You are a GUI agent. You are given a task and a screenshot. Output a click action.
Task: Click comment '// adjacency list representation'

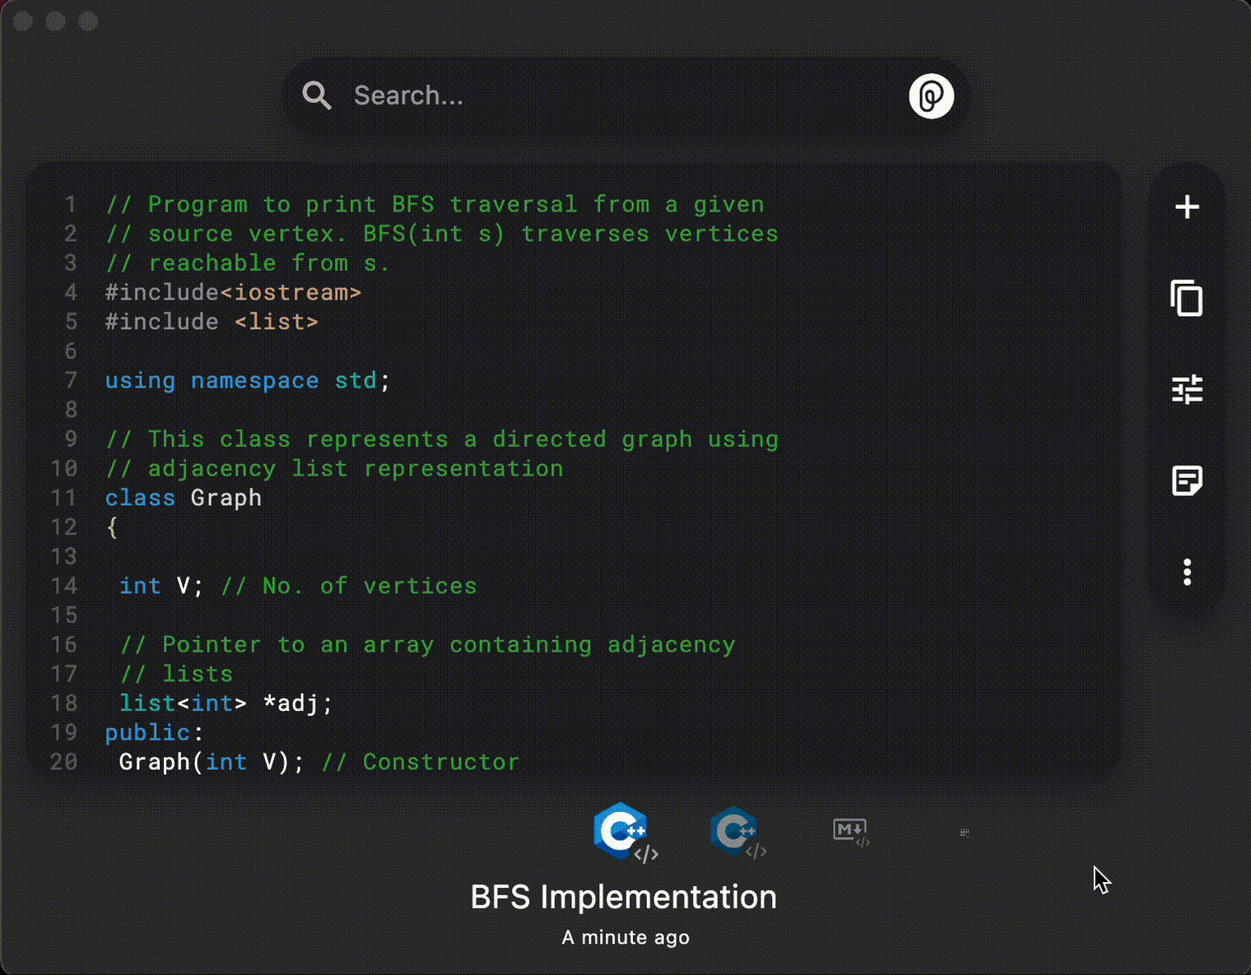pyautogui.click(x=334, y=468)
